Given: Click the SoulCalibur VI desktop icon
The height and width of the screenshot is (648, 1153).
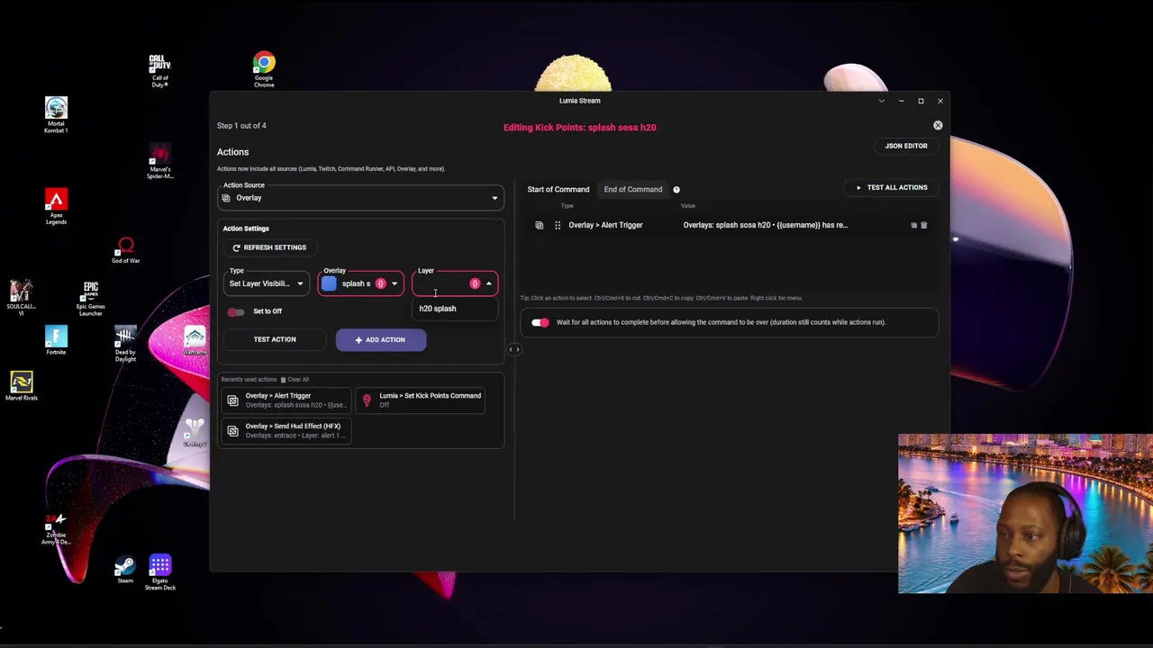Looking at the screenshot, I should [x=22, y=297].
